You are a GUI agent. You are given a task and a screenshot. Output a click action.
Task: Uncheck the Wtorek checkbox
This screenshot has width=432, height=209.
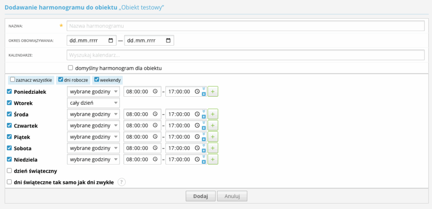pyautogui.click(x=9, y=103)
